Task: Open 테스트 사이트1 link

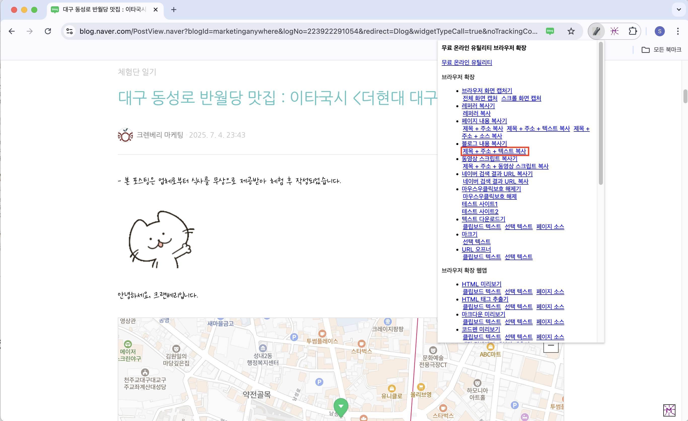Action: point(479,204)
